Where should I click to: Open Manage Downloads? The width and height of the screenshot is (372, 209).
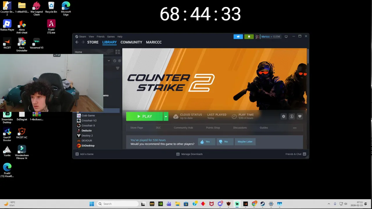pos(189,154)
